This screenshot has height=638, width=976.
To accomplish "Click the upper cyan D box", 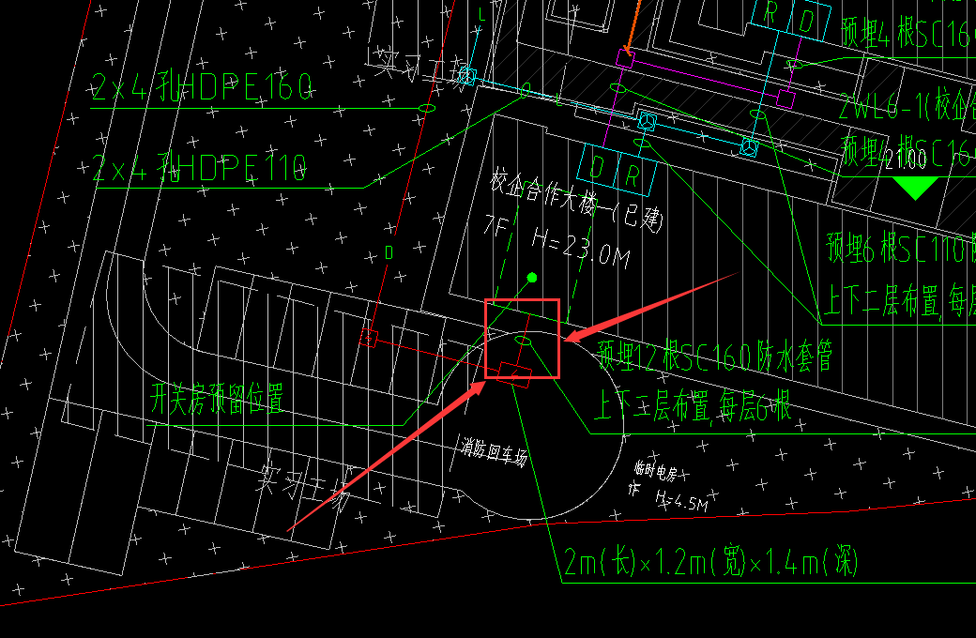I will tap(808, 21).
